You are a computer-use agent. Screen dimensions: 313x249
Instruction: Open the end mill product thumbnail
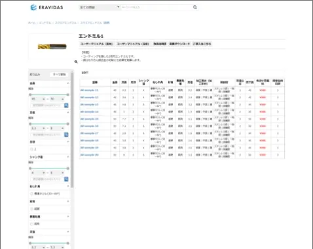[x=52, y=47]
